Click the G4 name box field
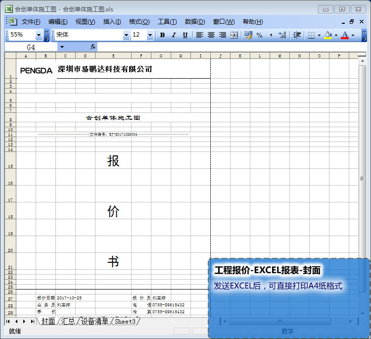The image size is (371, 339). [31, 48]
